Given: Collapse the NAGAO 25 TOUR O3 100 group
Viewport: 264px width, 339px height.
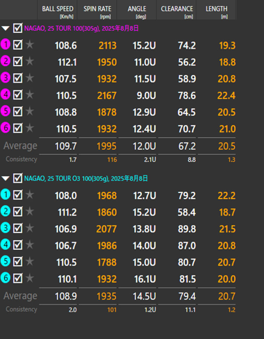Looking at the screenshot, I should click(x=5, y=179).
